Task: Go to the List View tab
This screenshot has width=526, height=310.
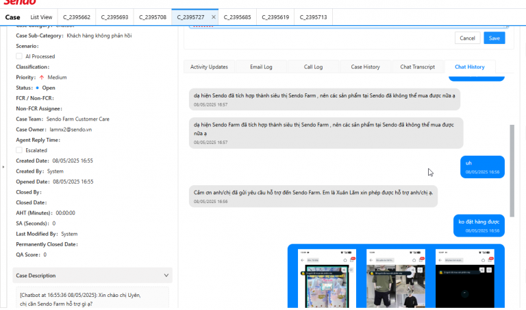Action: [41, 17]
